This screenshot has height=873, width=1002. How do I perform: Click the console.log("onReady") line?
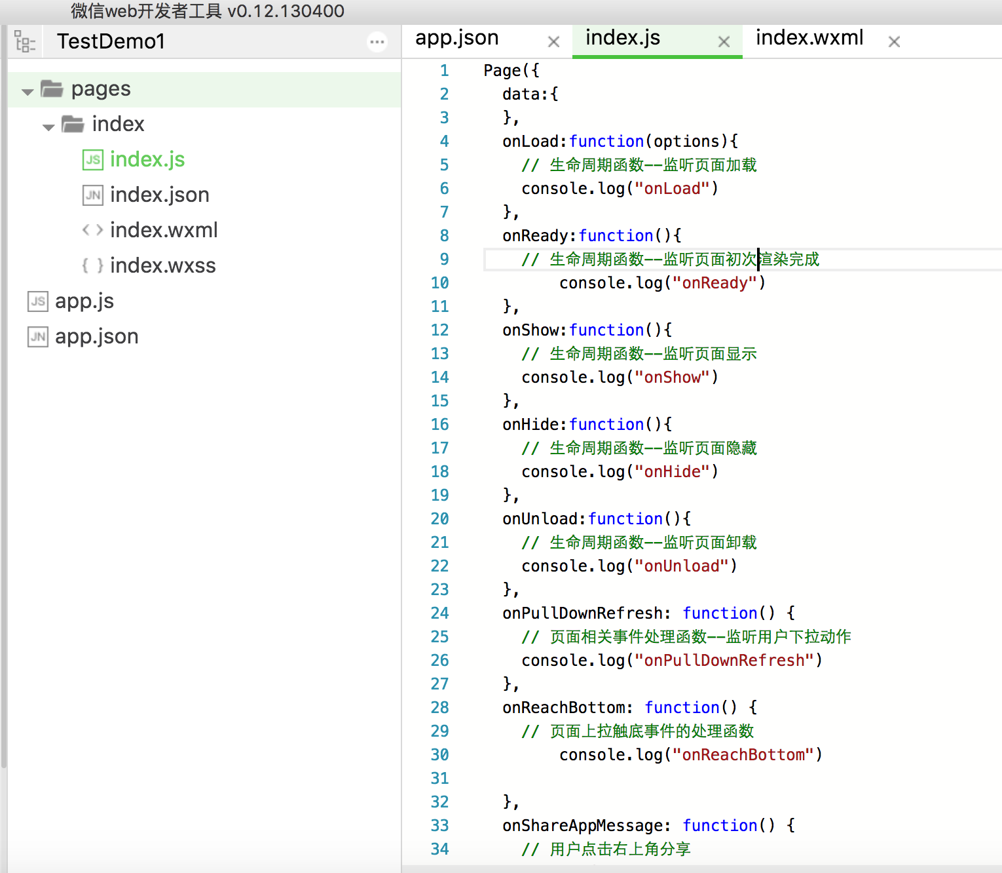[x=662, y=283]
